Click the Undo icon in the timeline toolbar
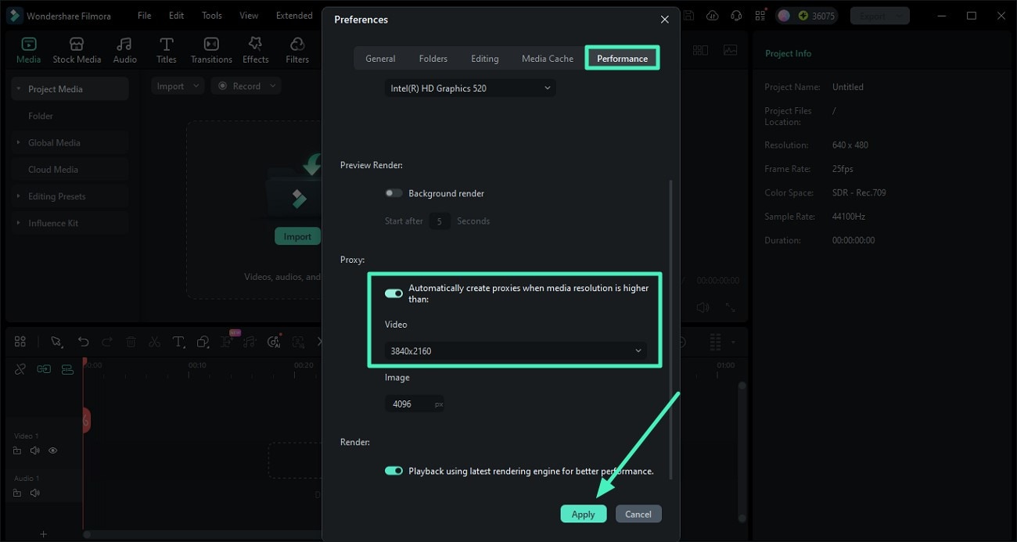Viewport: 1017px width, 542px height. click(x=83, y=341)
